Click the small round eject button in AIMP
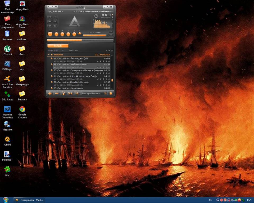The image size is (254, 203). click(80, 33)
